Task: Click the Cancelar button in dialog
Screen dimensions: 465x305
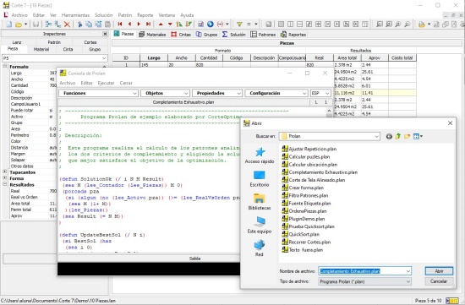Action: [439, 281]
